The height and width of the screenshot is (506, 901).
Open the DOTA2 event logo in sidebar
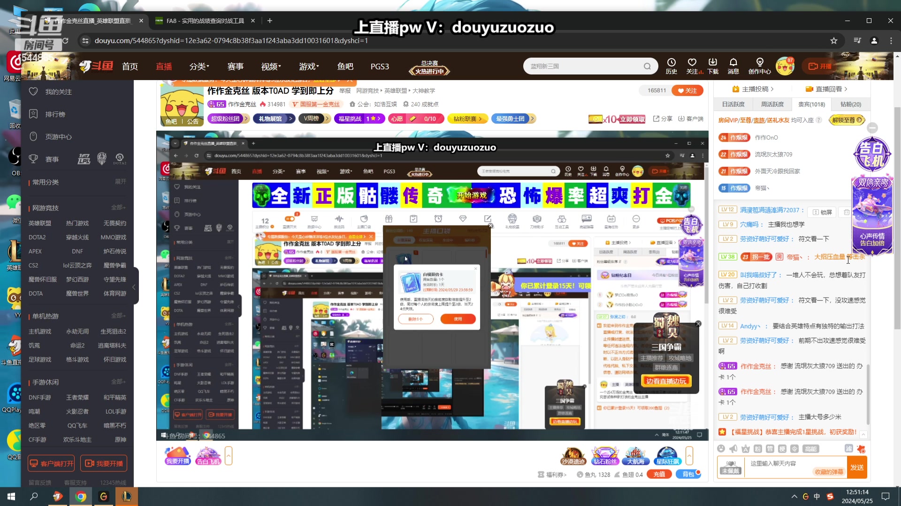(x=120, y=159)
